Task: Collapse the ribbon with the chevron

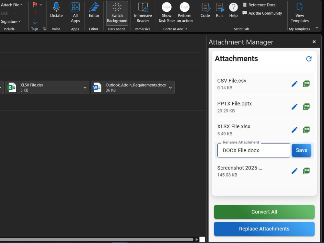Action: pyautogui.click(x=317, y=28)
